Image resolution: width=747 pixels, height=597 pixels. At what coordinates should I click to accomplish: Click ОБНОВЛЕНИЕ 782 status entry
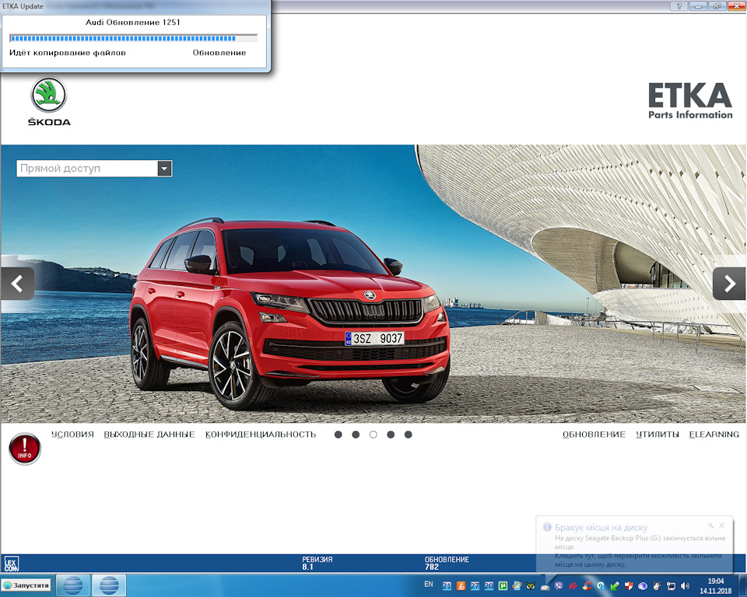pos(447,564)
